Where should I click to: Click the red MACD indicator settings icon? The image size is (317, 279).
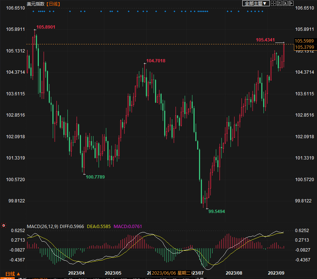point(3,225)
